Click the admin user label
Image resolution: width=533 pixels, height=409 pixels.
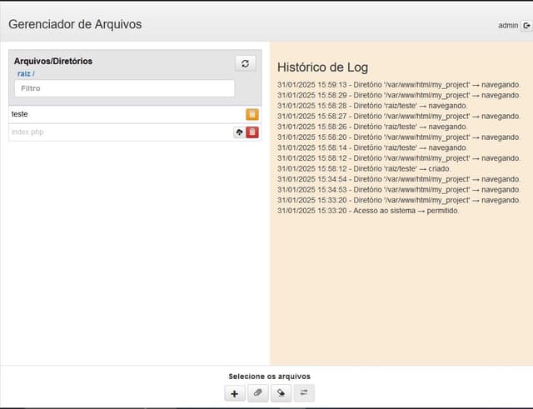click(507, 26)
